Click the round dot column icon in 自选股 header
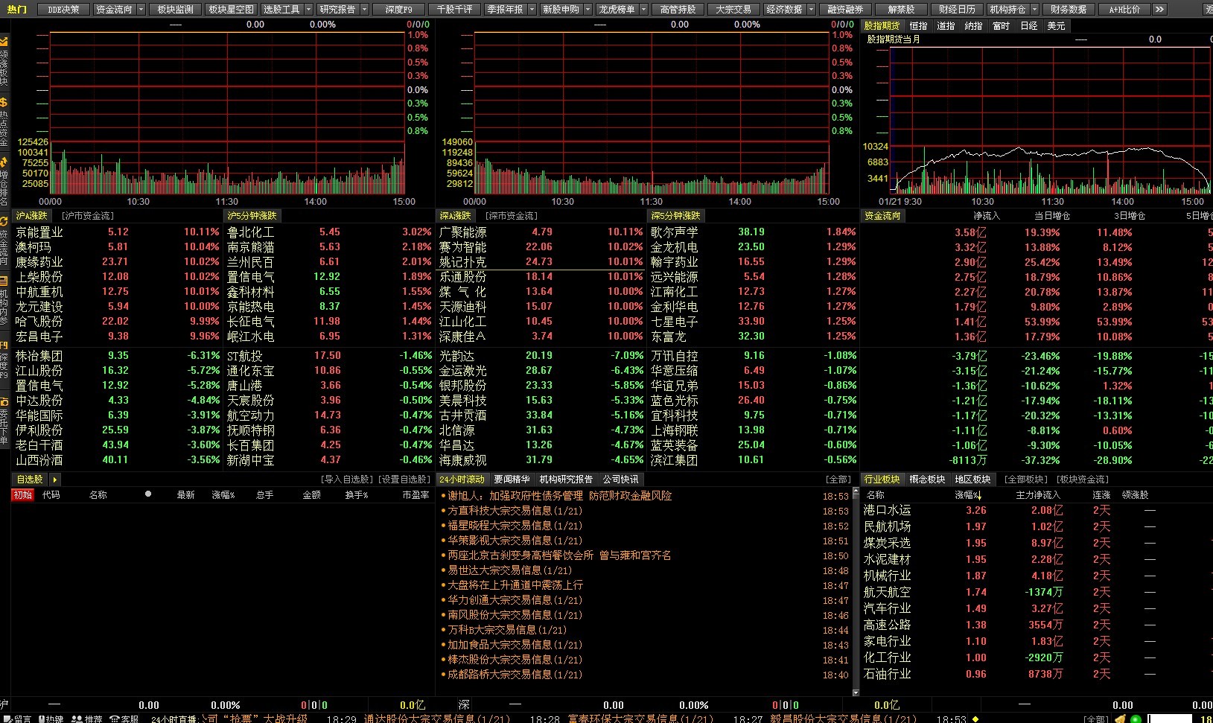This screenshot has height=723, width=1213. tap(147, 494)
